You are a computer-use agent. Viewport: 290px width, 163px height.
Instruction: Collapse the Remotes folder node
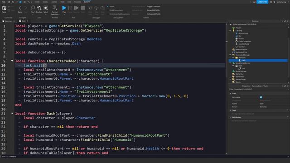pos(233,58)
